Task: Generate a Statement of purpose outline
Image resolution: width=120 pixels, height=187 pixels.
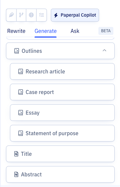Action: pyautogui.click(x=62, y=133)
